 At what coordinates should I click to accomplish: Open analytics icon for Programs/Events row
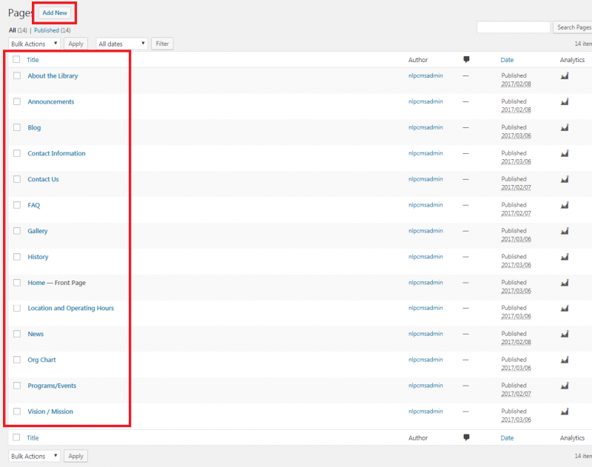coord(565,386)
